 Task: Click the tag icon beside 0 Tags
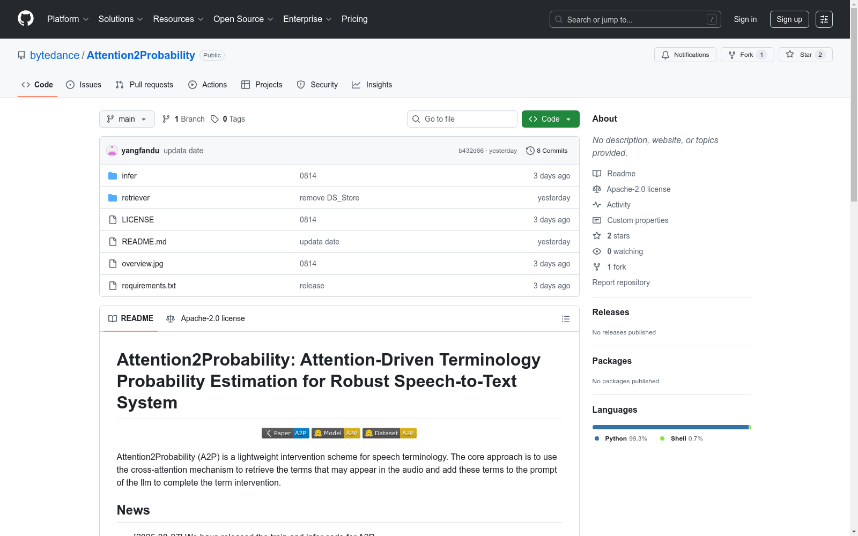click(214, 119)
